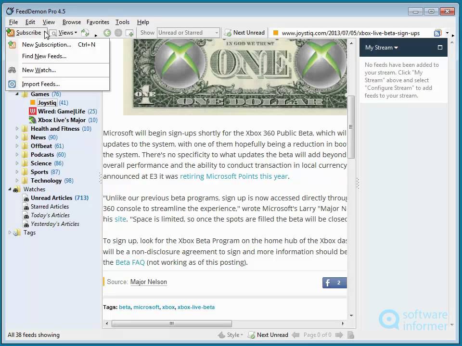Open the Browse menu
The image size is (462, 346).
(x=72, y=22)
